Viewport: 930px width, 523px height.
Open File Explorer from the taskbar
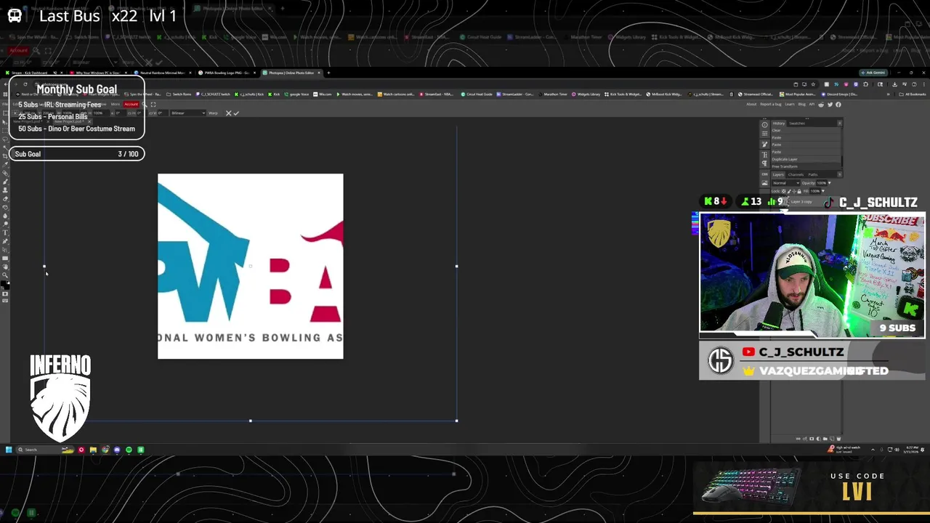93,450
